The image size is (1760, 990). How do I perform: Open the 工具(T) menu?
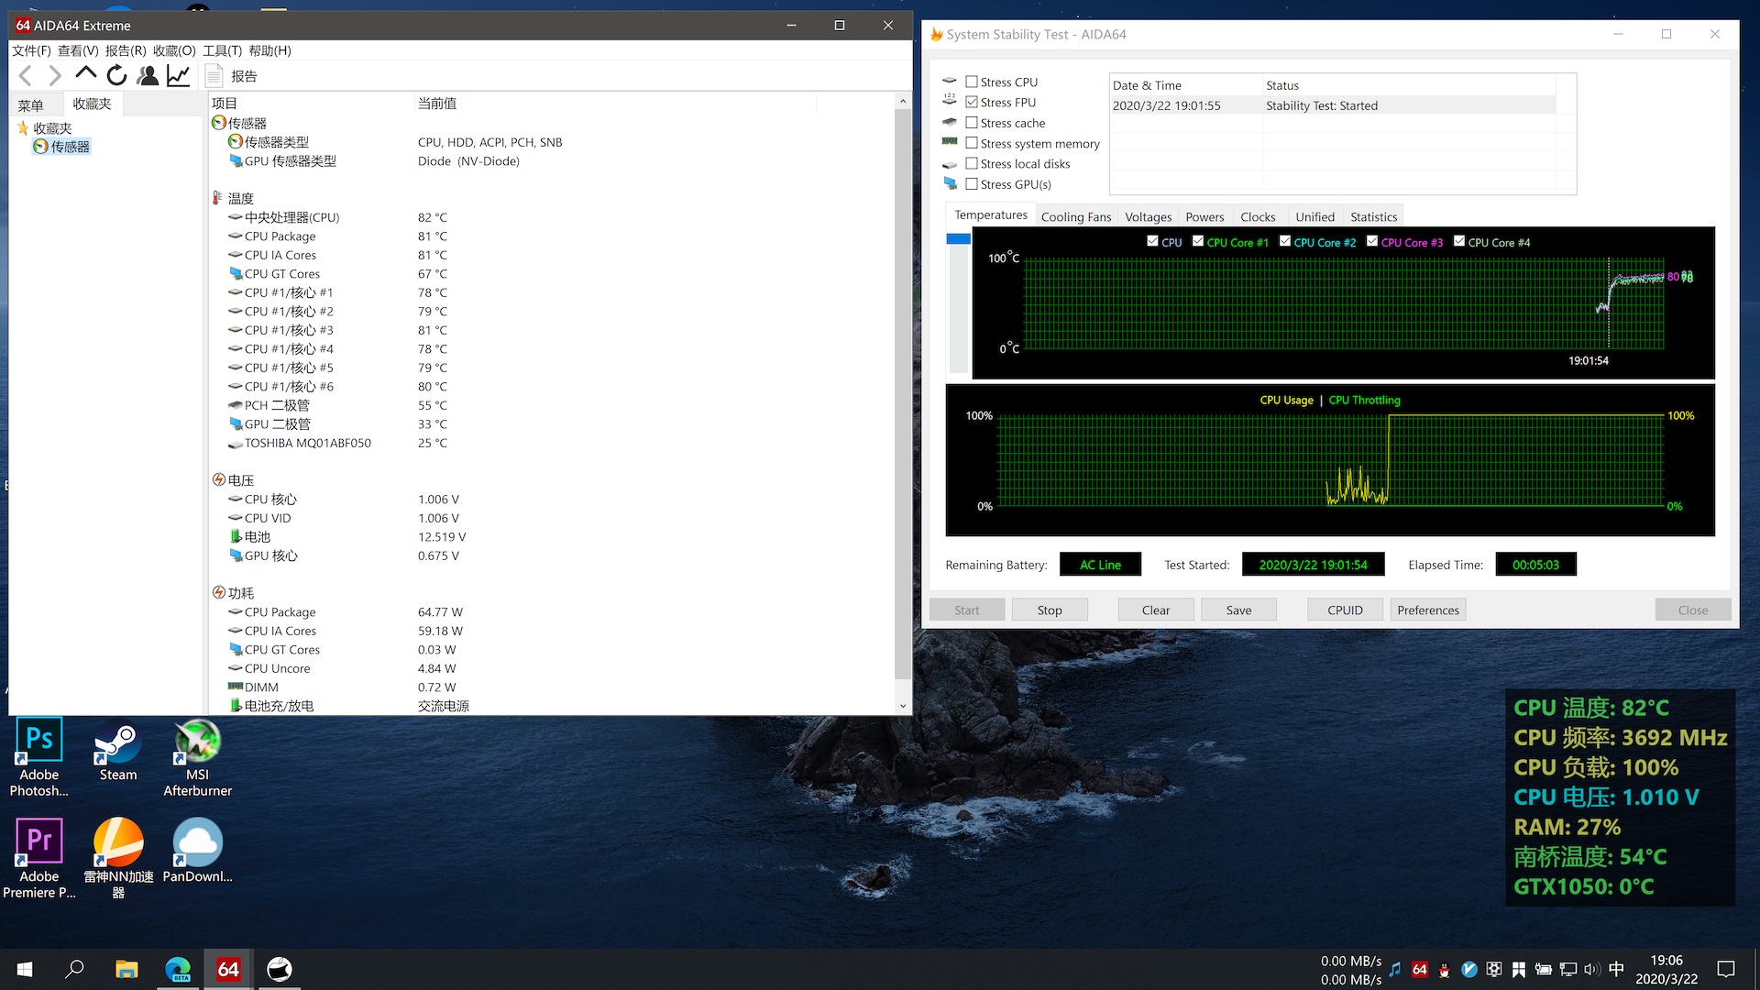point(222,50)
